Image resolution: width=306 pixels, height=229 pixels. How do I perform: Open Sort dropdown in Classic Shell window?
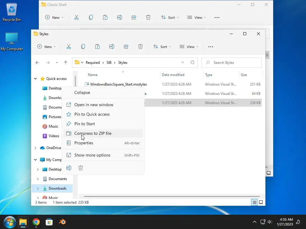coord(170,18)
